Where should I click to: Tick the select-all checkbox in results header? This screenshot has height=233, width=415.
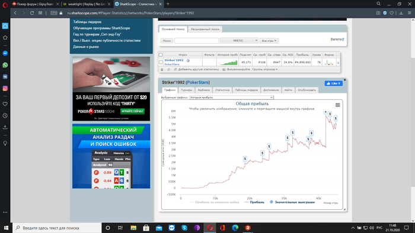tap(161, 54)
